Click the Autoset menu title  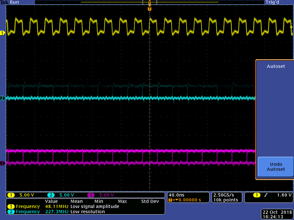pyautogui.click(x=276, y=66)
